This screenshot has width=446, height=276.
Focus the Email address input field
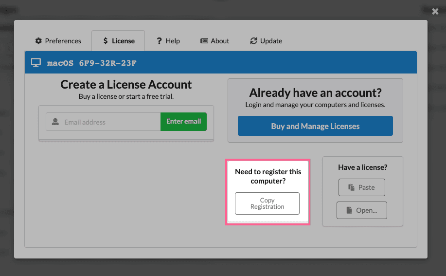click(x=109, y=122)
